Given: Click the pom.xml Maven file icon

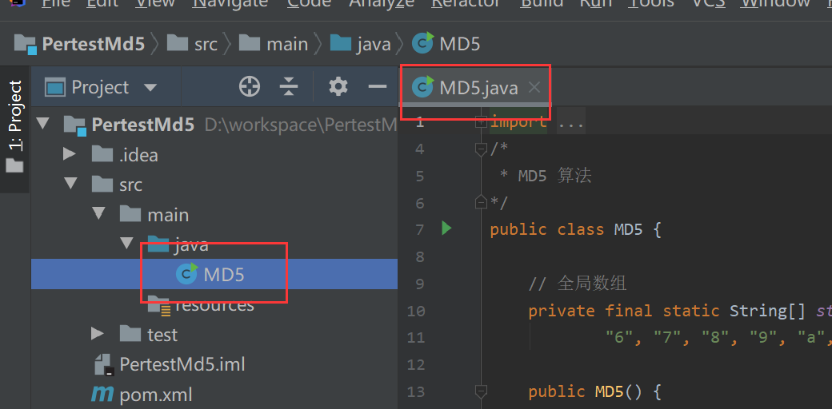Looking at the screenshot, I should point(102,395).
